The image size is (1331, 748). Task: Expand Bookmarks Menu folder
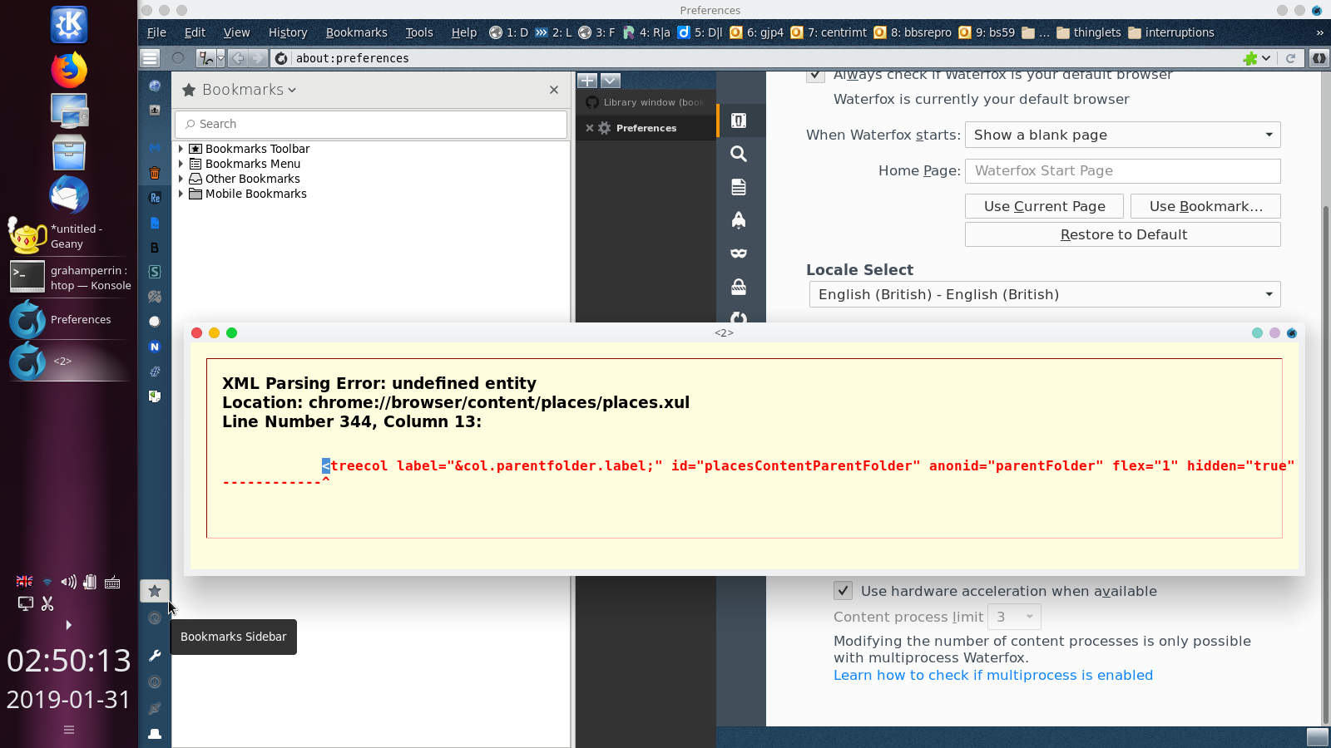(x=181, y=164)
